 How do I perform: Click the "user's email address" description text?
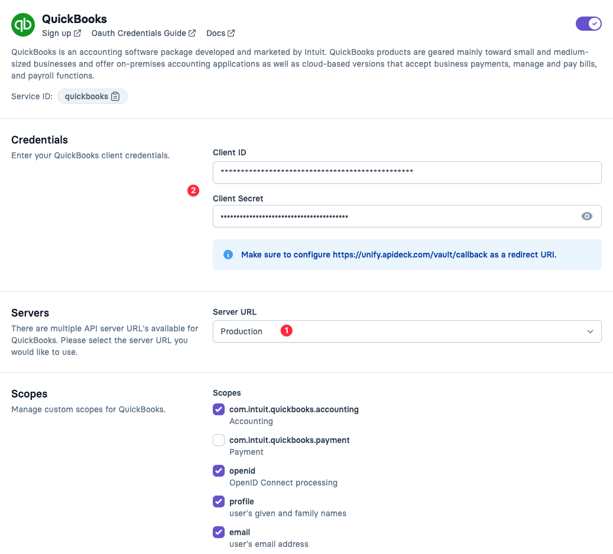coord(269,544)
